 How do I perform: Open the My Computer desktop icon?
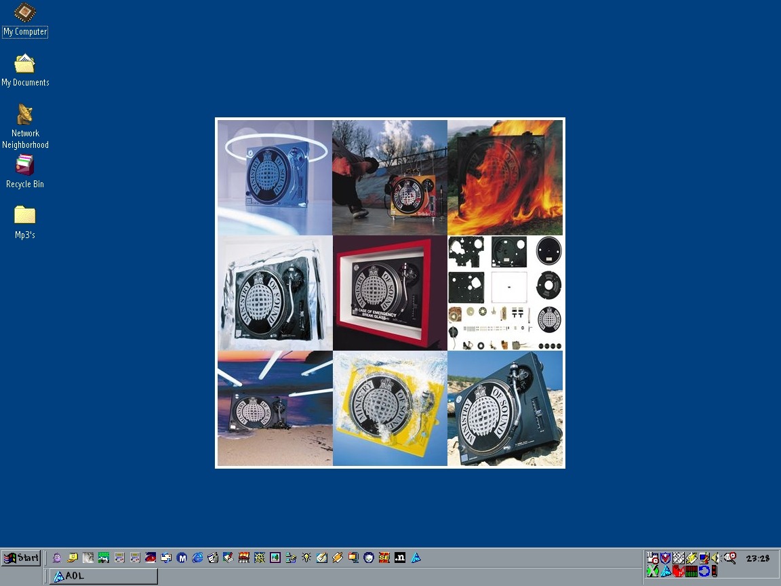[x=25, y=14]
